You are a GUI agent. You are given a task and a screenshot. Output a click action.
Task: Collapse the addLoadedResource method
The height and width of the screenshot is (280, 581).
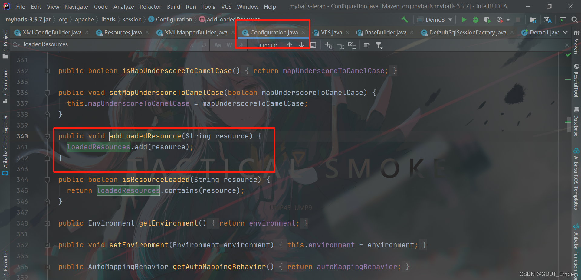point(47,136)
